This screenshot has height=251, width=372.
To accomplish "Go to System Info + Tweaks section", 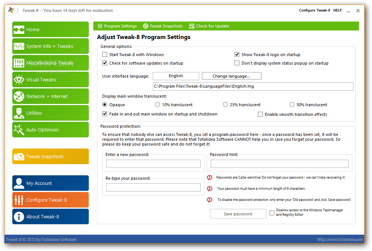I will click(51, 46).
